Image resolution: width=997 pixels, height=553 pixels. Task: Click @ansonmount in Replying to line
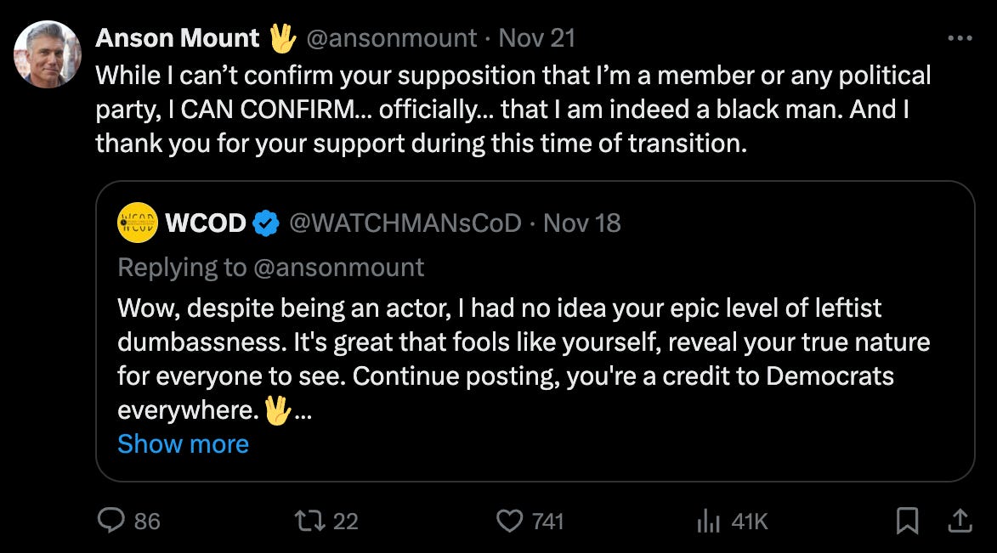click(x=339, y=268)
